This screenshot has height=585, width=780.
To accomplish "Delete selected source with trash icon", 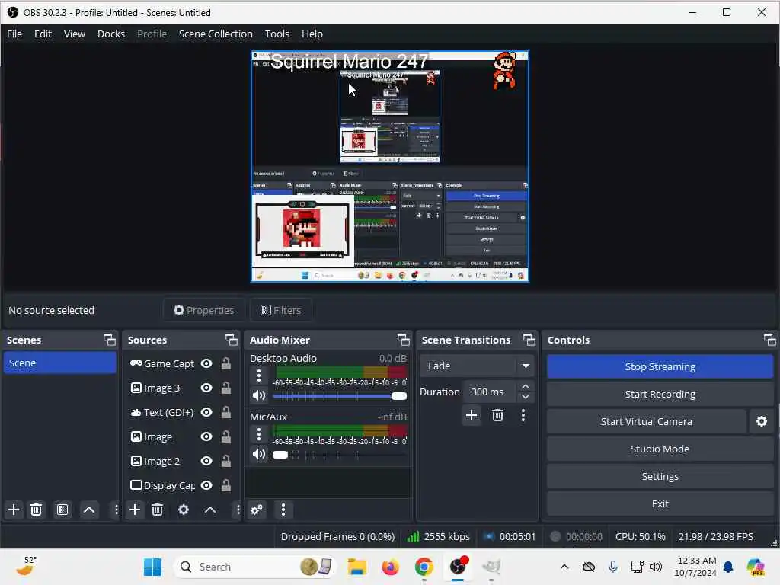I will point(157,510).
